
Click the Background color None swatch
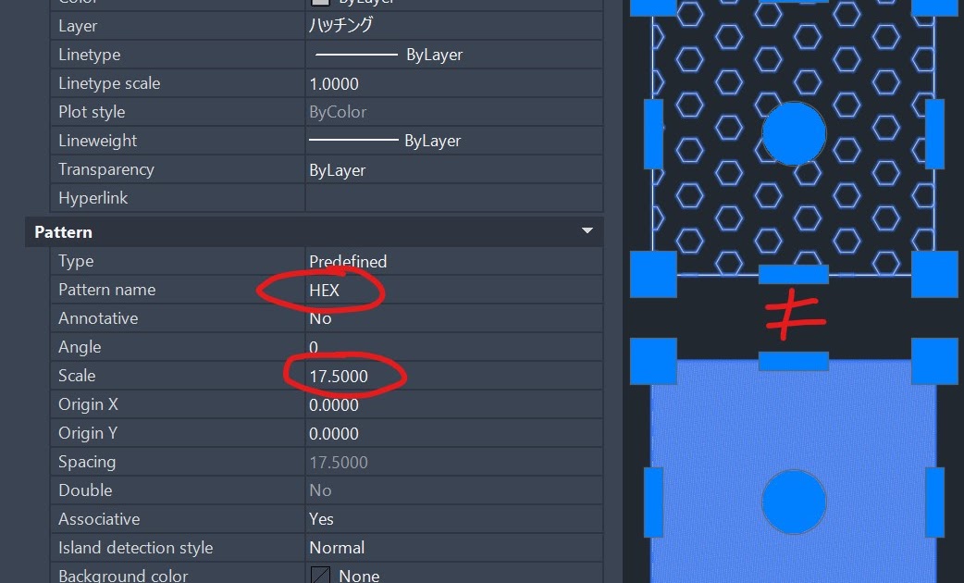320,575
